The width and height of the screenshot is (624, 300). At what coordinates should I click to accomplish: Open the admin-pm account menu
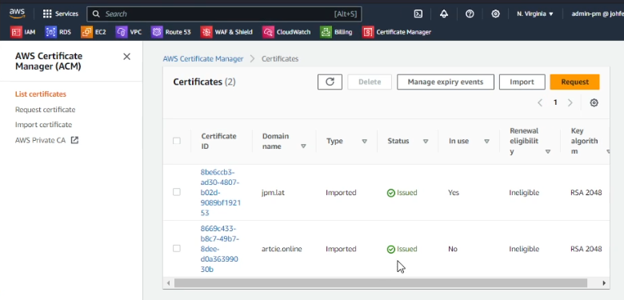click(597, 14)
